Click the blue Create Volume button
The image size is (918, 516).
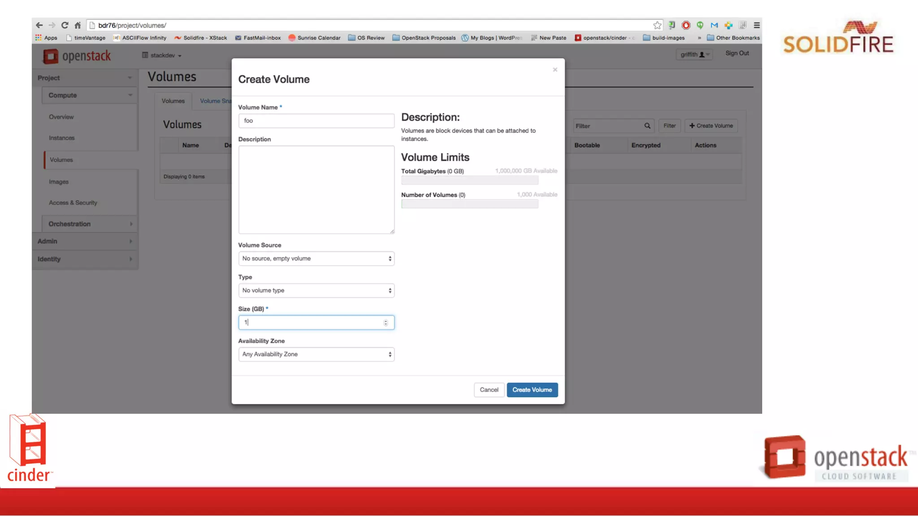click(x=532, y=390)
